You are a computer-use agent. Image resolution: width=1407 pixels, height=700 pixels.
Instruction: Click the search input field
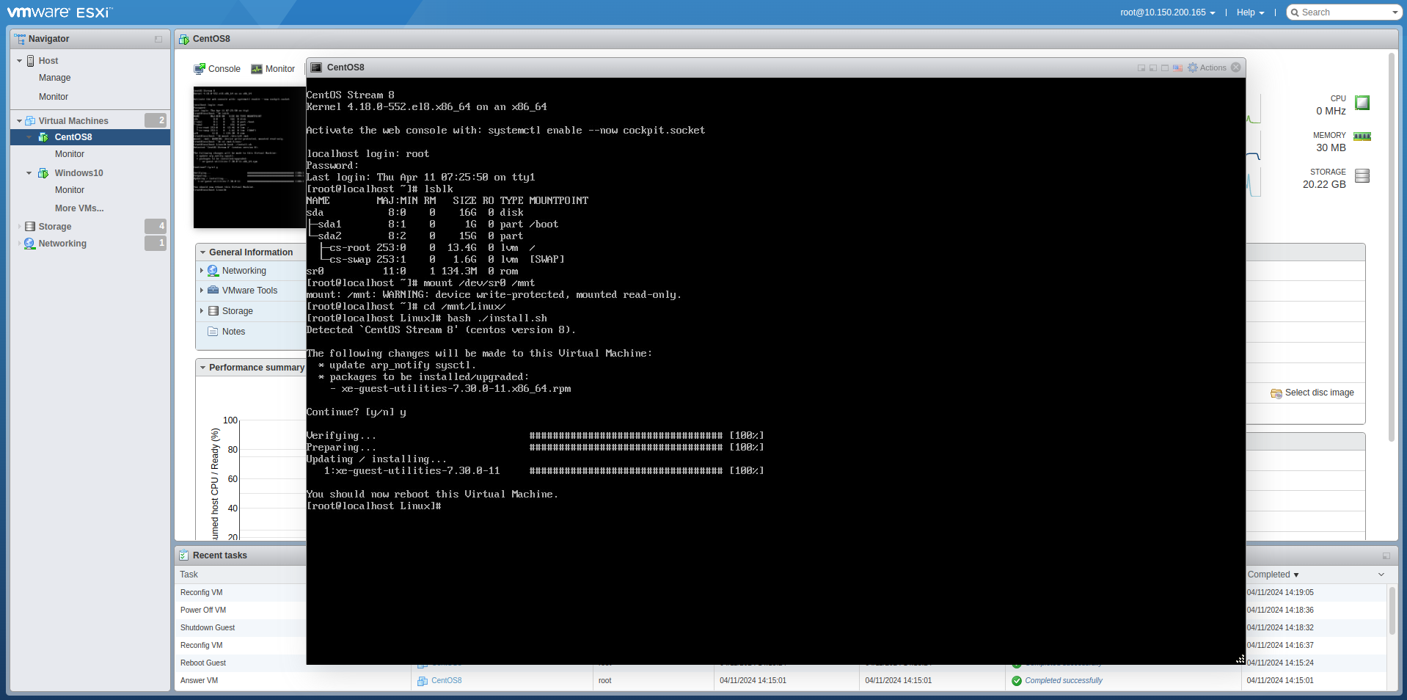(x=1345, y=12)
